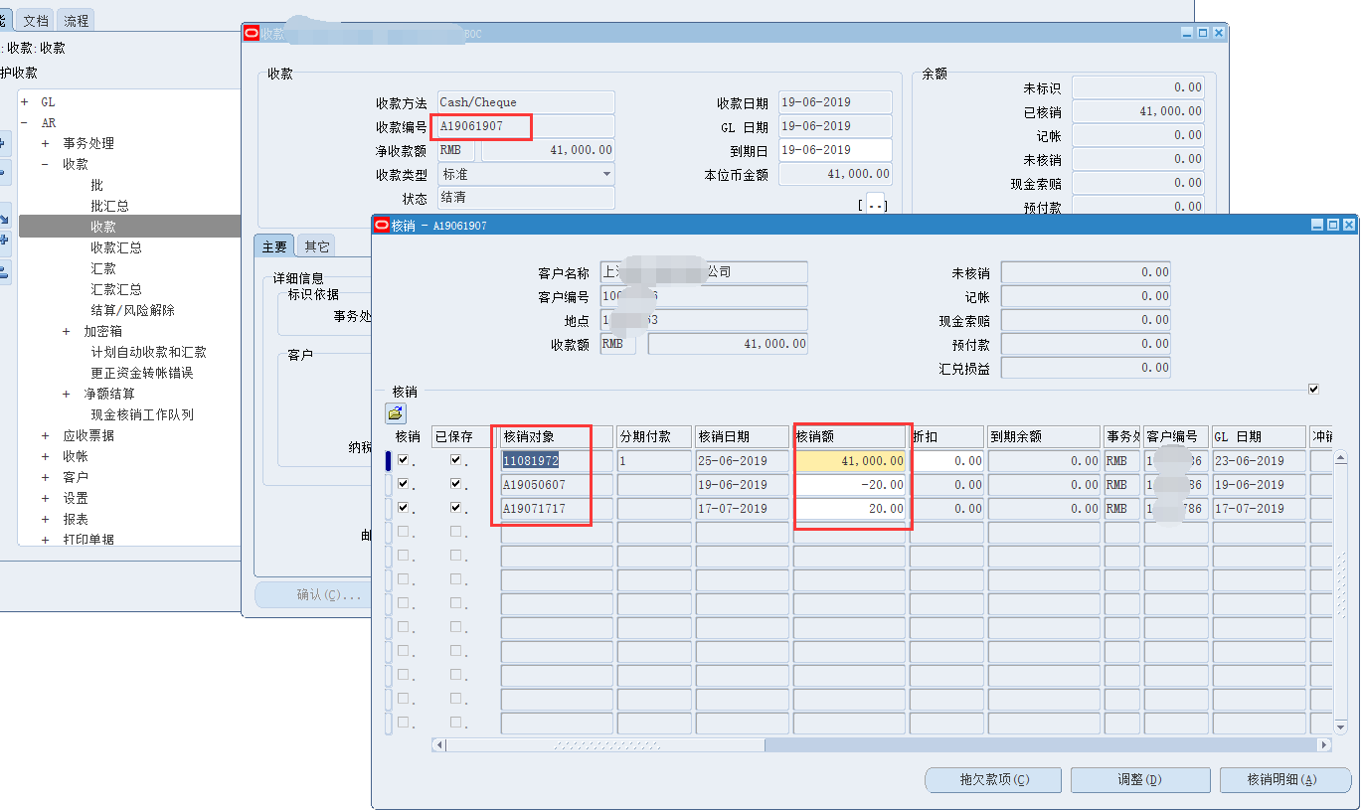Toggle the 核销 checkbox for row A19071717
Viewport: 1364px width, 810px height.
[403, 509]
